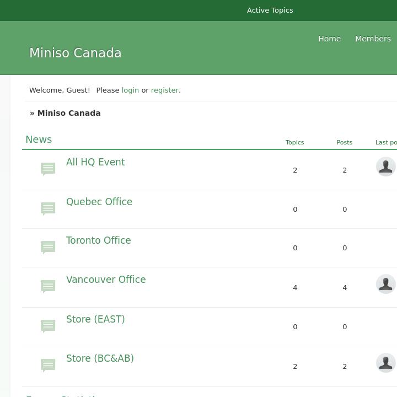Click the Vancouver Office board icon

point(48,286)
